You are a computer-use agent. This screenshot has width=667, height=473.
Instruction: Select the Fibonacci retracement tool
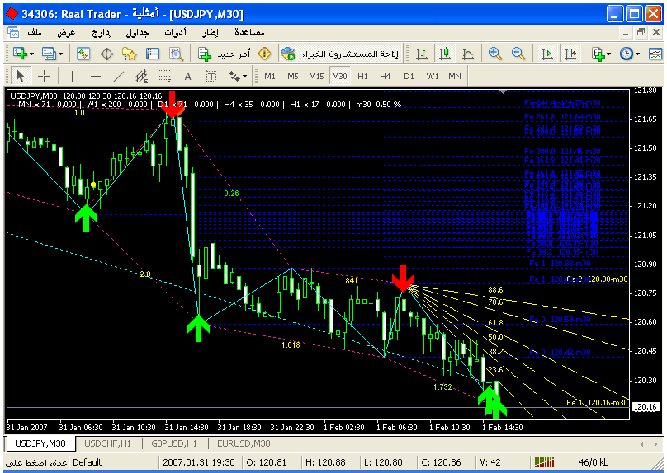coord(166,76)
